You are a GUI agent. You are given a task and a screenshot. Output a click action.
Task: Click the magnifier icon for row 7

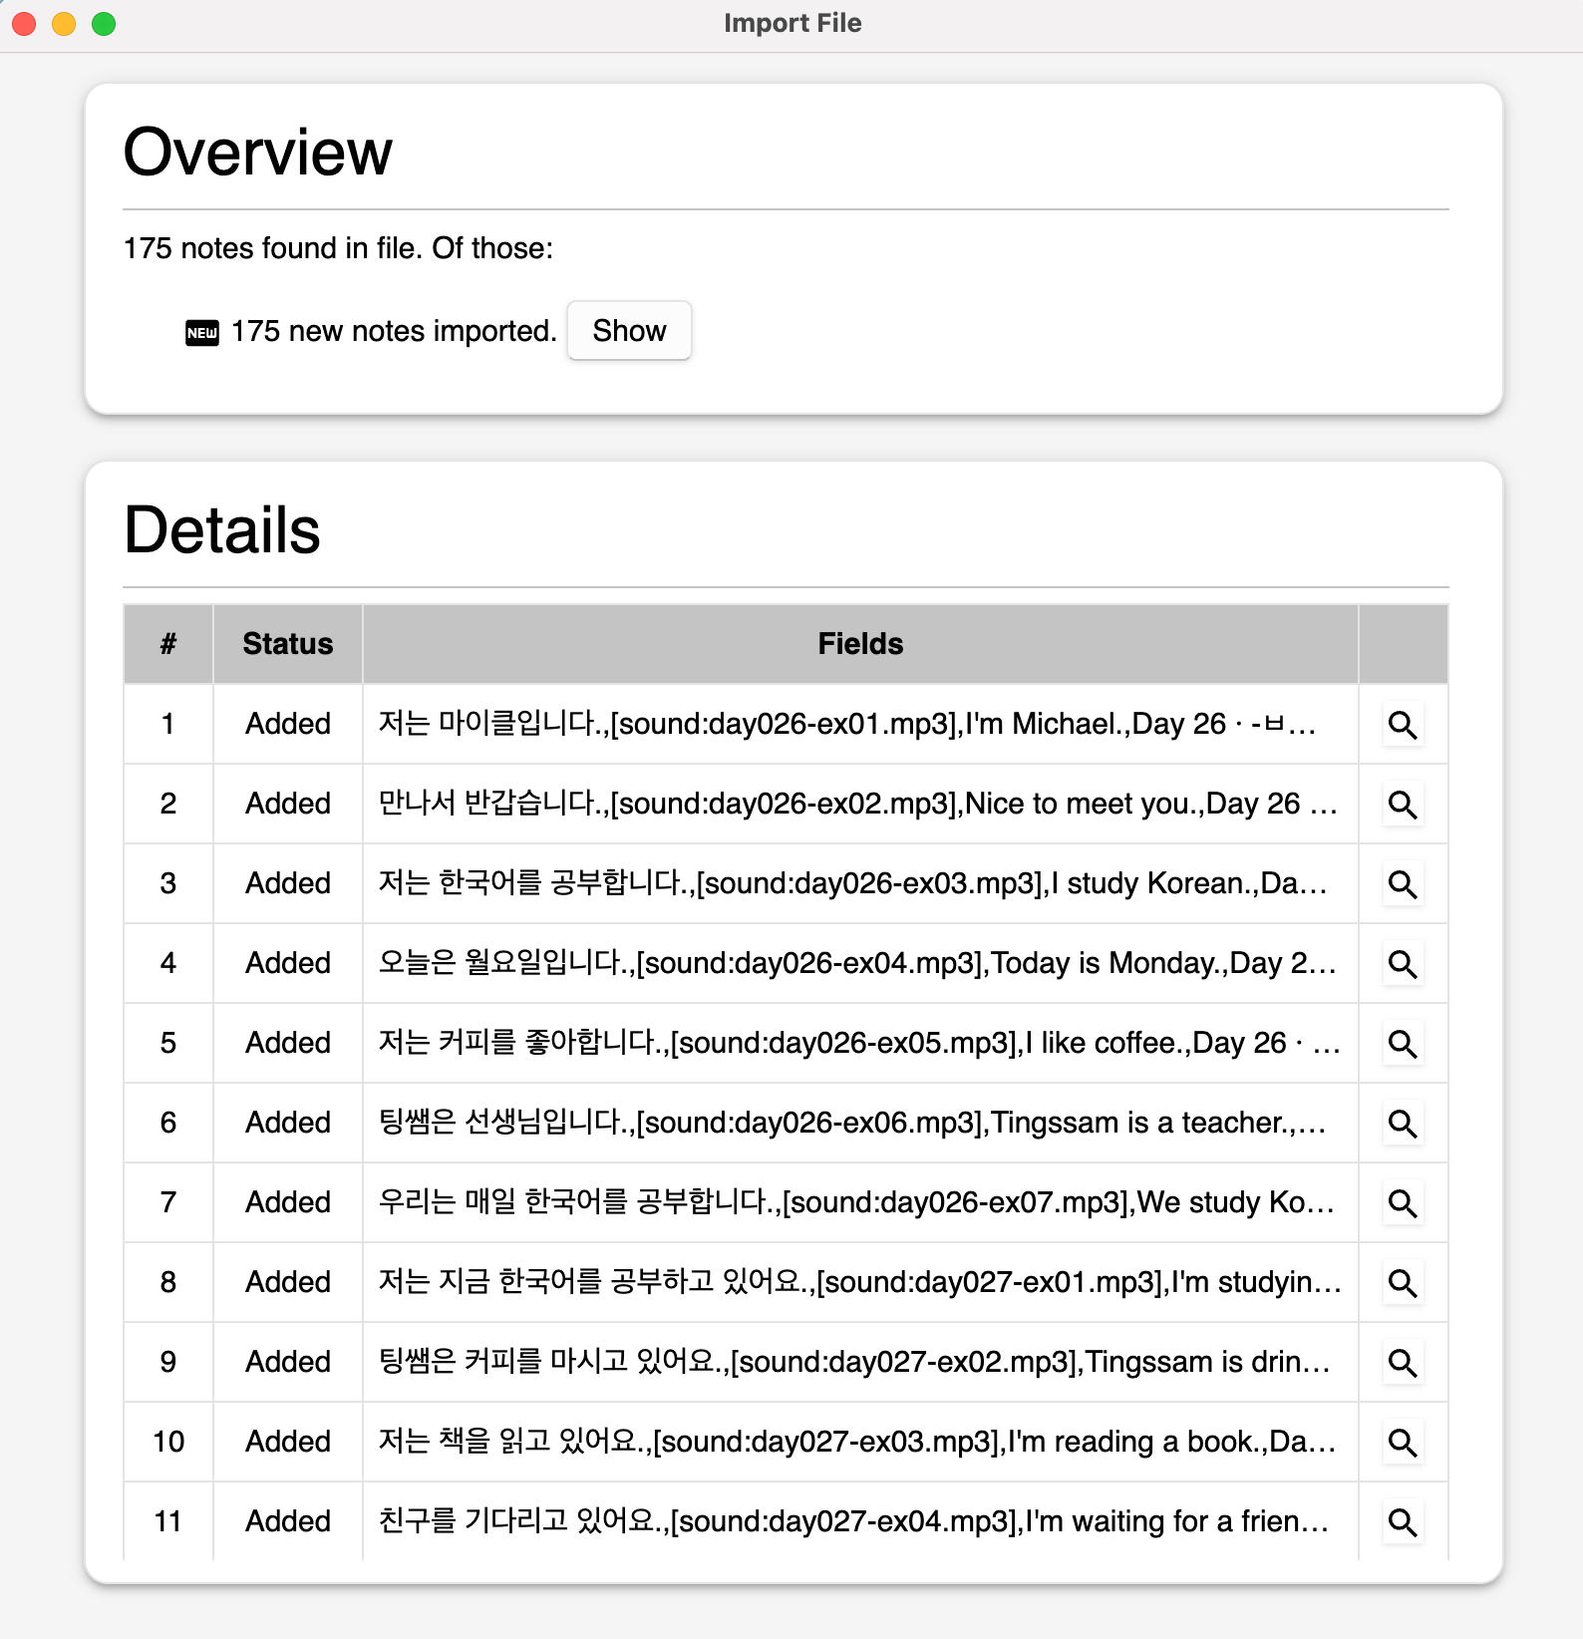[1403, 1203]
